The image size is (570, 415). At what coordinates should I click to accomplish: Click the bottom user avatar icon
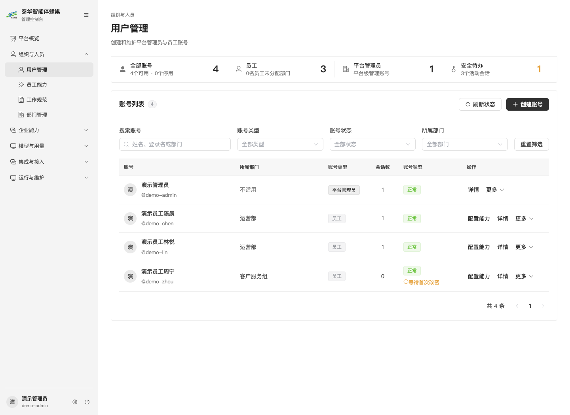[12, 402]
